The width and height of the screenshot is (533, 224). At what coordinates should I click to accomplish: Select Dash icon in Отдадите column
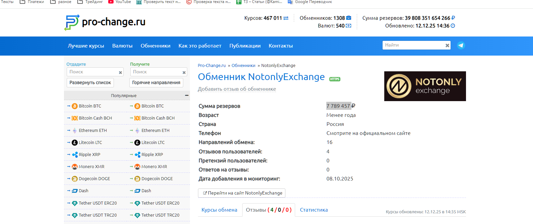[75, 191]
